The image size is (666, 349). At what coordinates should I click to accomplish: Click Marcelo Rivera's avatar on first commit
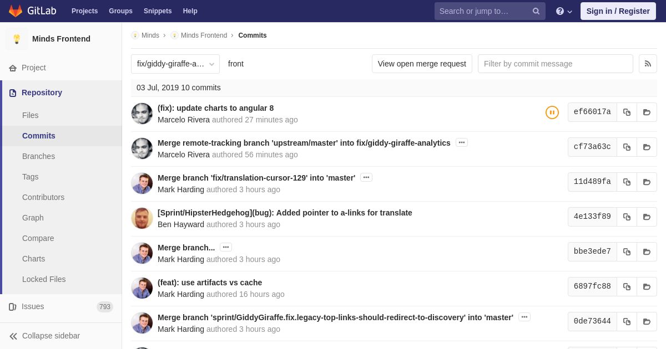pos(142,114)
